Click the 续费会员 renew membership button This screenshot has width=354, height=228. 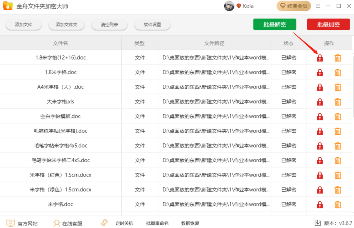[x=293, y=6]
